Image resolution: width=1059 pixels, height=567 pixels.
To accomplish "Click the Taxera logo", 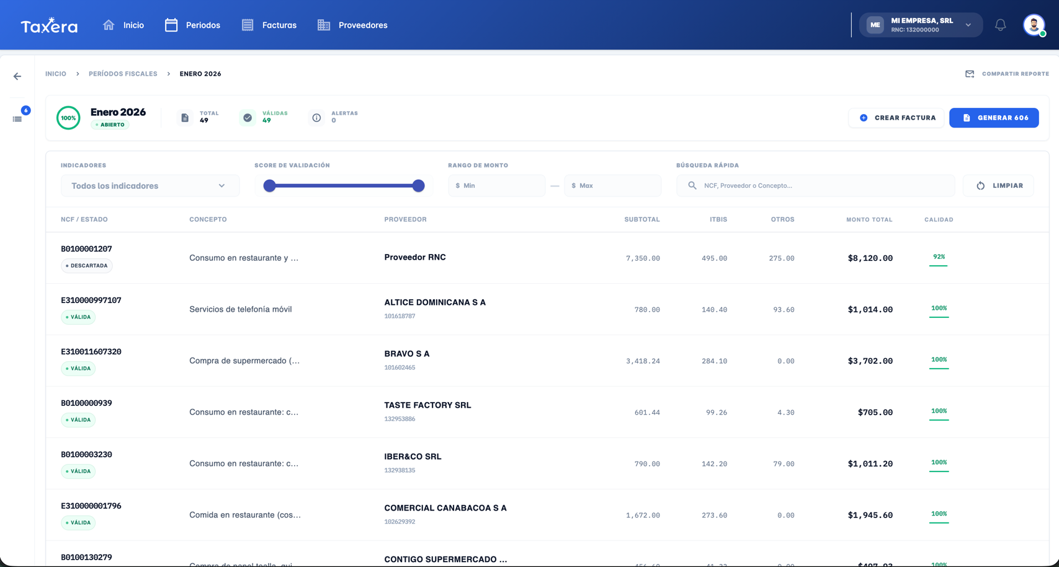I will [49, 25].
